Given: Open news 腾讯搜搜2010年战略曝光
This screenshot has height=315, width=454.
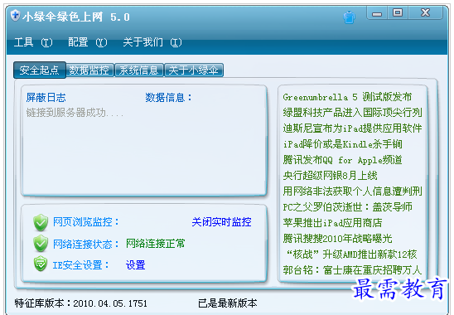Looking at the screenshot, I should coord(338,239).
